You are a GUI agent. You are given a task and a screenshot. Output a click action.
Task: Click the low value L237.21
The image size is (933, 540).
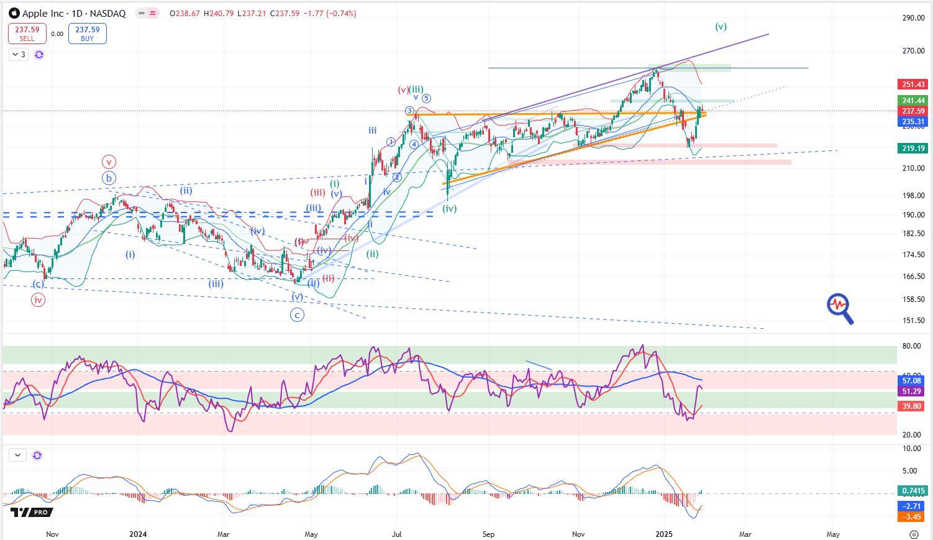click(252, 13)
